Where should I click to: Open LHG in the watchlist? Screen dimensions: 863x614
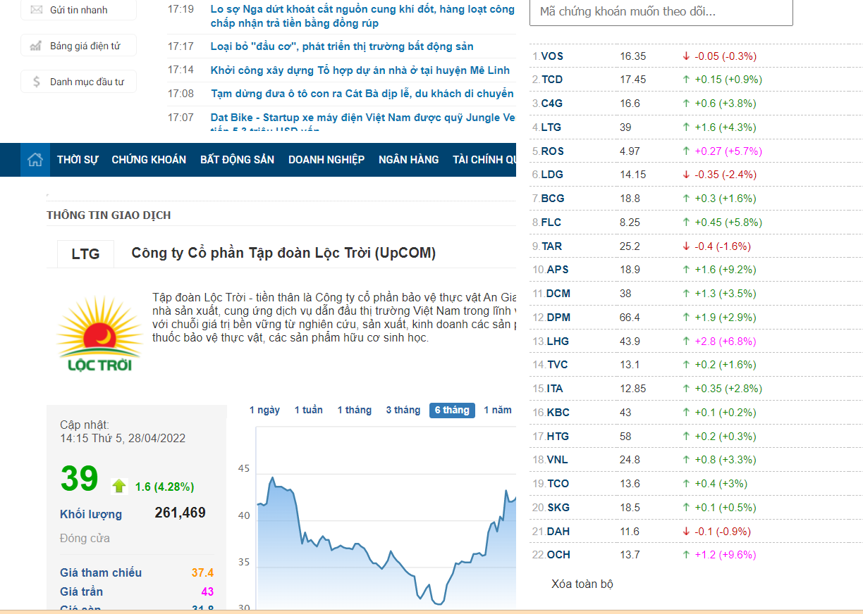pyautogui.click(x=558, y=342)
